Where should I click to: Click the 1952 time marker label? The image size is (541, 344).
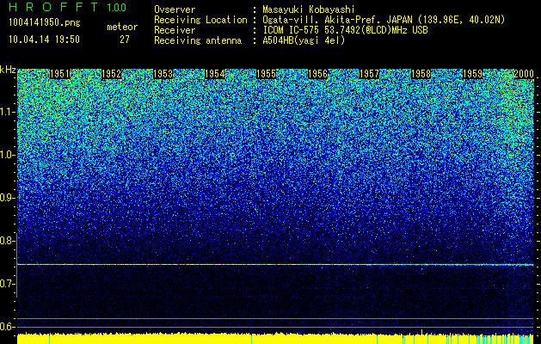tap(112, 74)
